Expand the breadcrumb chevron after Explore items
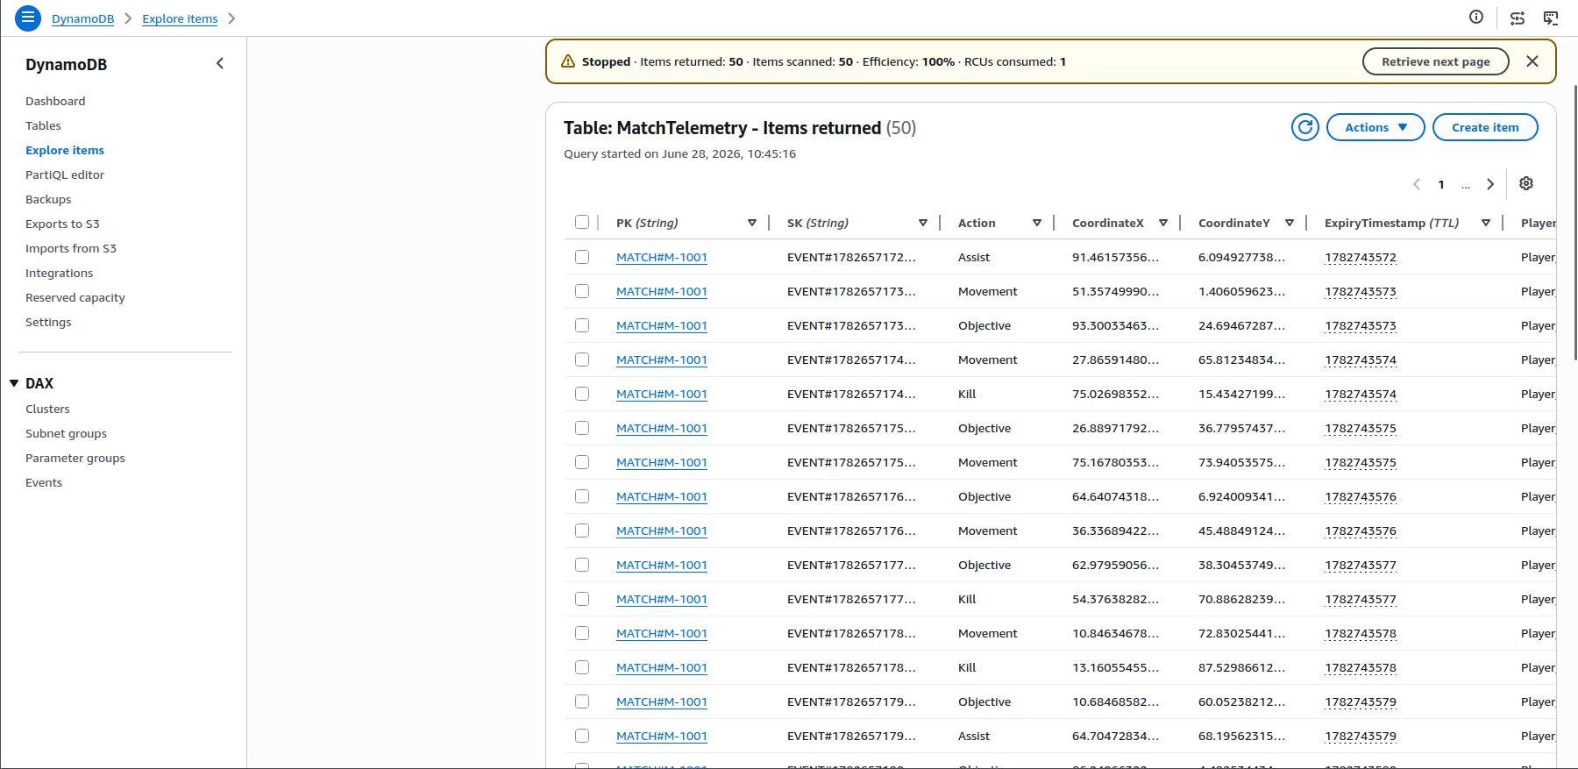The width and height of the screenshot is (1578, 769). click(231, 18)
